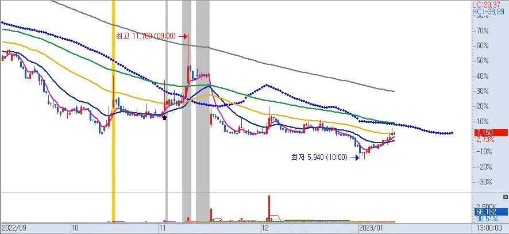Select the red current price tag 7,150

click(x=491, y=133)
